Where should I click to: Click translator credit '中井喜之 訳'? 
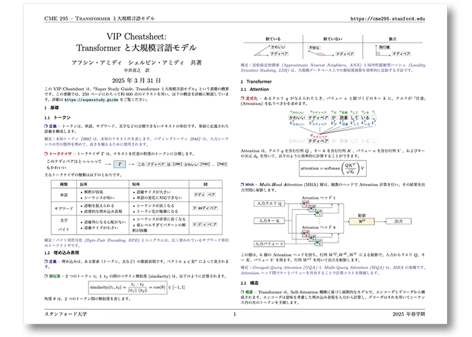pos(136,71)
